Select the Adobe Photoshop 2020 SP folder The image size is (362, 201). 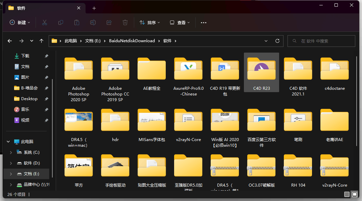point(79,79)
